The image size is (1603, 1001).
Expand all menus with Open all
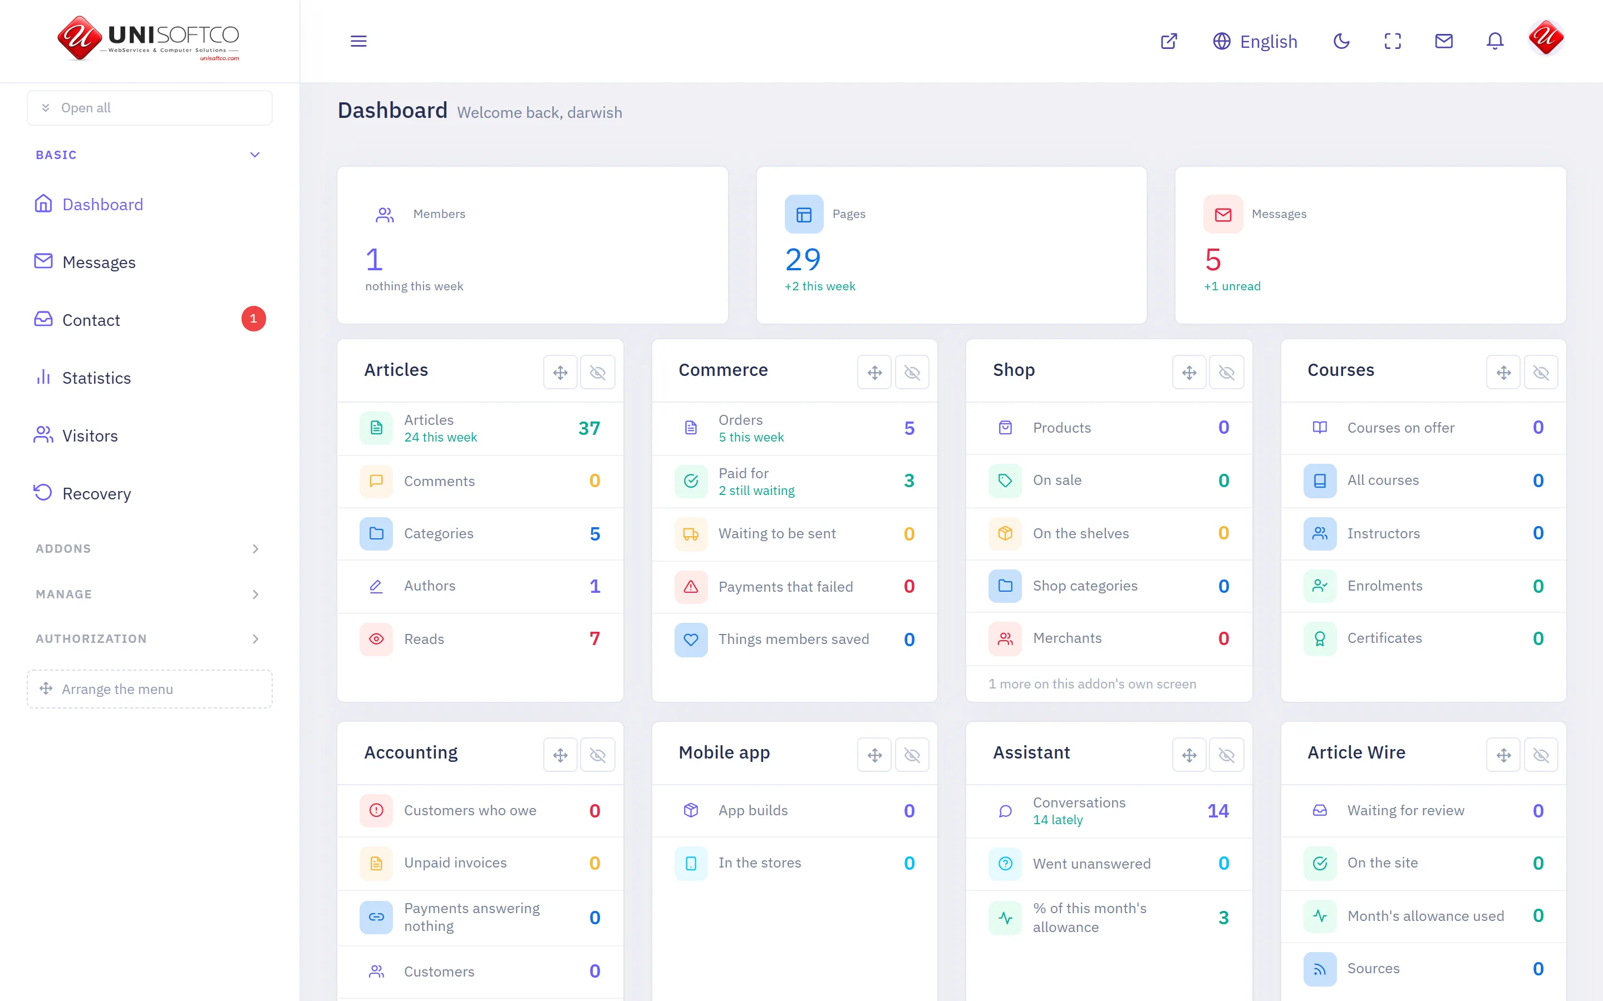point(150,108)
